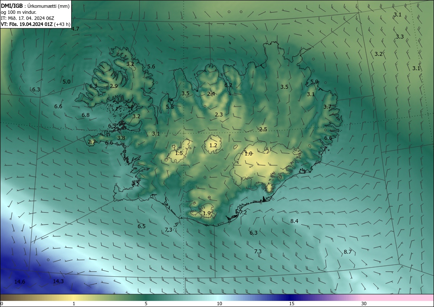Click the 5.8 value on the map
434x307 pixels.
[x=170, y=107]
